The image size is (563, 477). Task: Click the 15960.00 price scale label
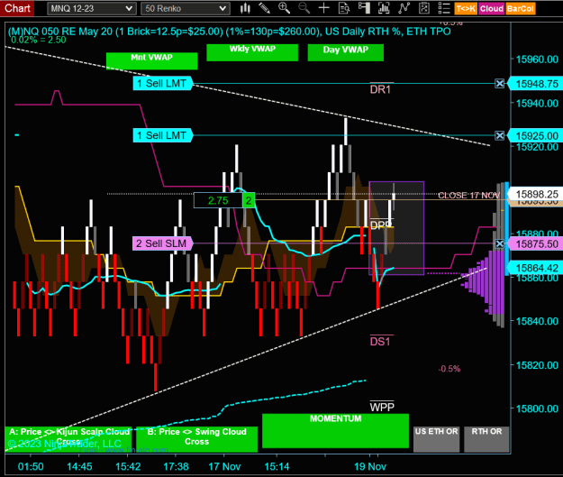click(x=537, y=60)
